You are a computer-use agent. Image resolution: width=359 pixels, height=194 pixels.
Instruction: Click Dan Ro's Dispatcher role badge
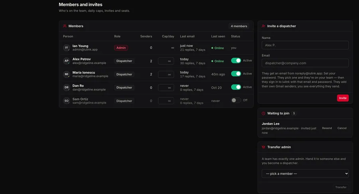[124, 87]
